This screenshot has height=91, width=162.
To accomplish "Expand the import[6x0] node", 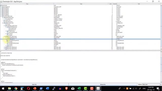I will pyautogui.click(x=1, y=12).
